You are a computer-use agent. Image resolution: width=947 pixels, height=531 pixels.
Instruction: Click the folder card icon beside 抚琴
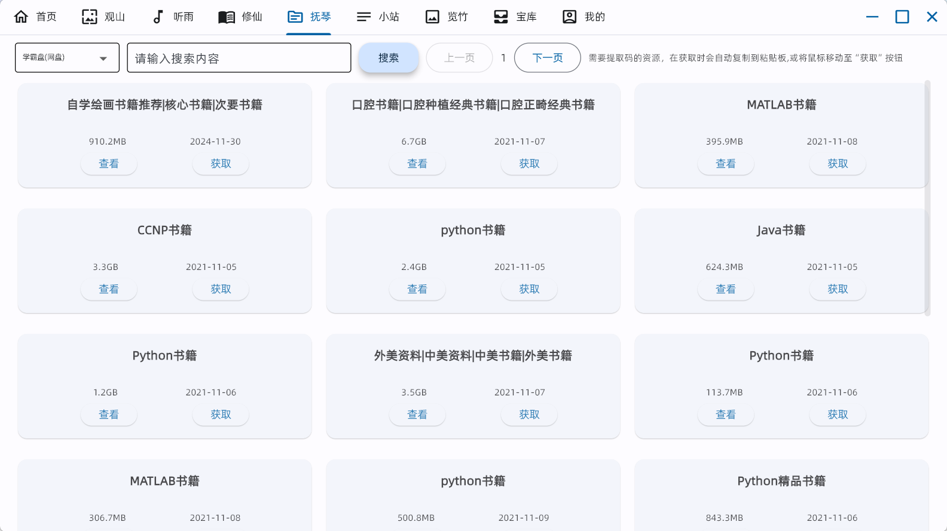pos(295,17)
